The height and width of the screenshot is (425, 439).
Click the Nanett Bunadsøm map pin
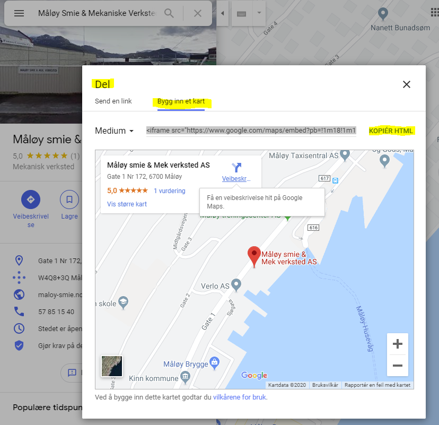pos(383,14)
